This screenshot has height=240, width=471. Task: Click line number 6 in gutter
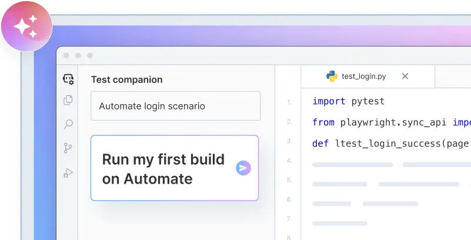click(289, 199)
